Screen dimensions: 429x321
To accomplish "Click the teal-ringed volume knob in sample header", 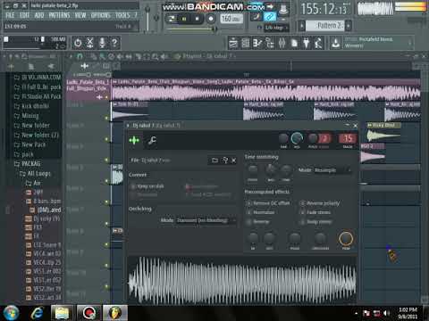I will tap(297, 138).
